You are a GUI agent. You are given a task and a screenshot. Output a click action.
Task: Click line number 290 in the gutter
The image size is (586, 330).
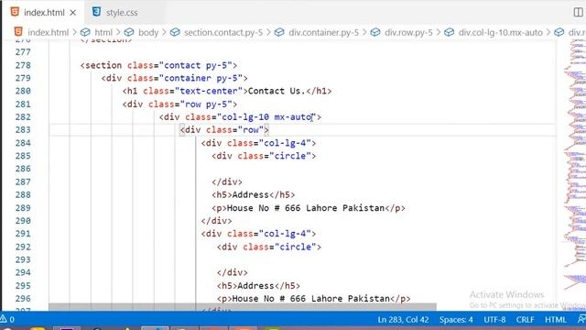point(23,221)
